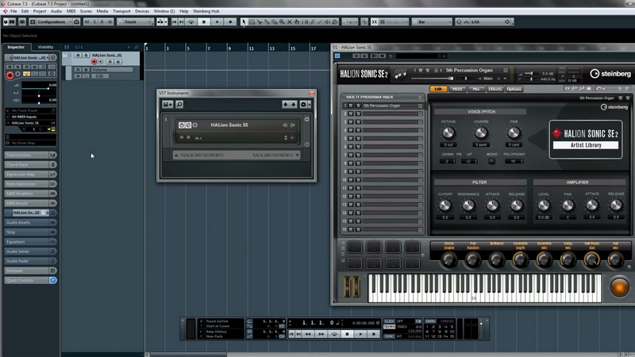Click the Steinberg logo in HALion Sonic header
635x357 pixels.
pos(610,74)
